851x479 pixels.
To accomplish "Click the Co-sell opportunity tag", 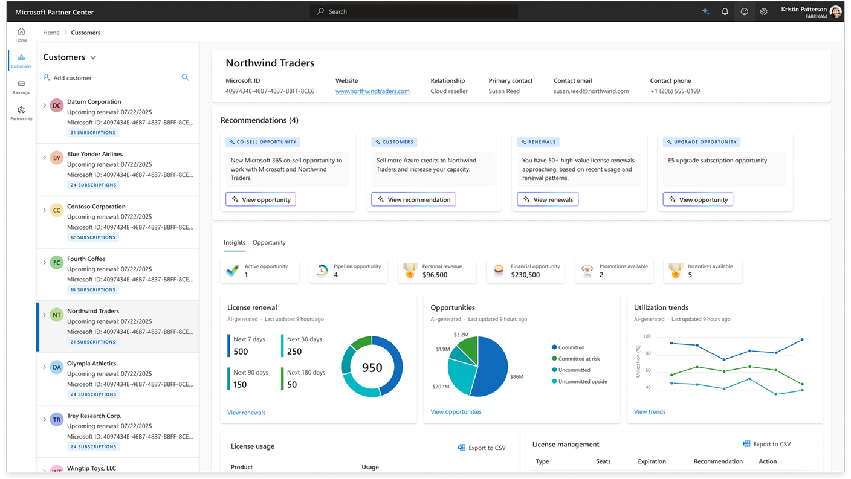I will tap(263, 142).
